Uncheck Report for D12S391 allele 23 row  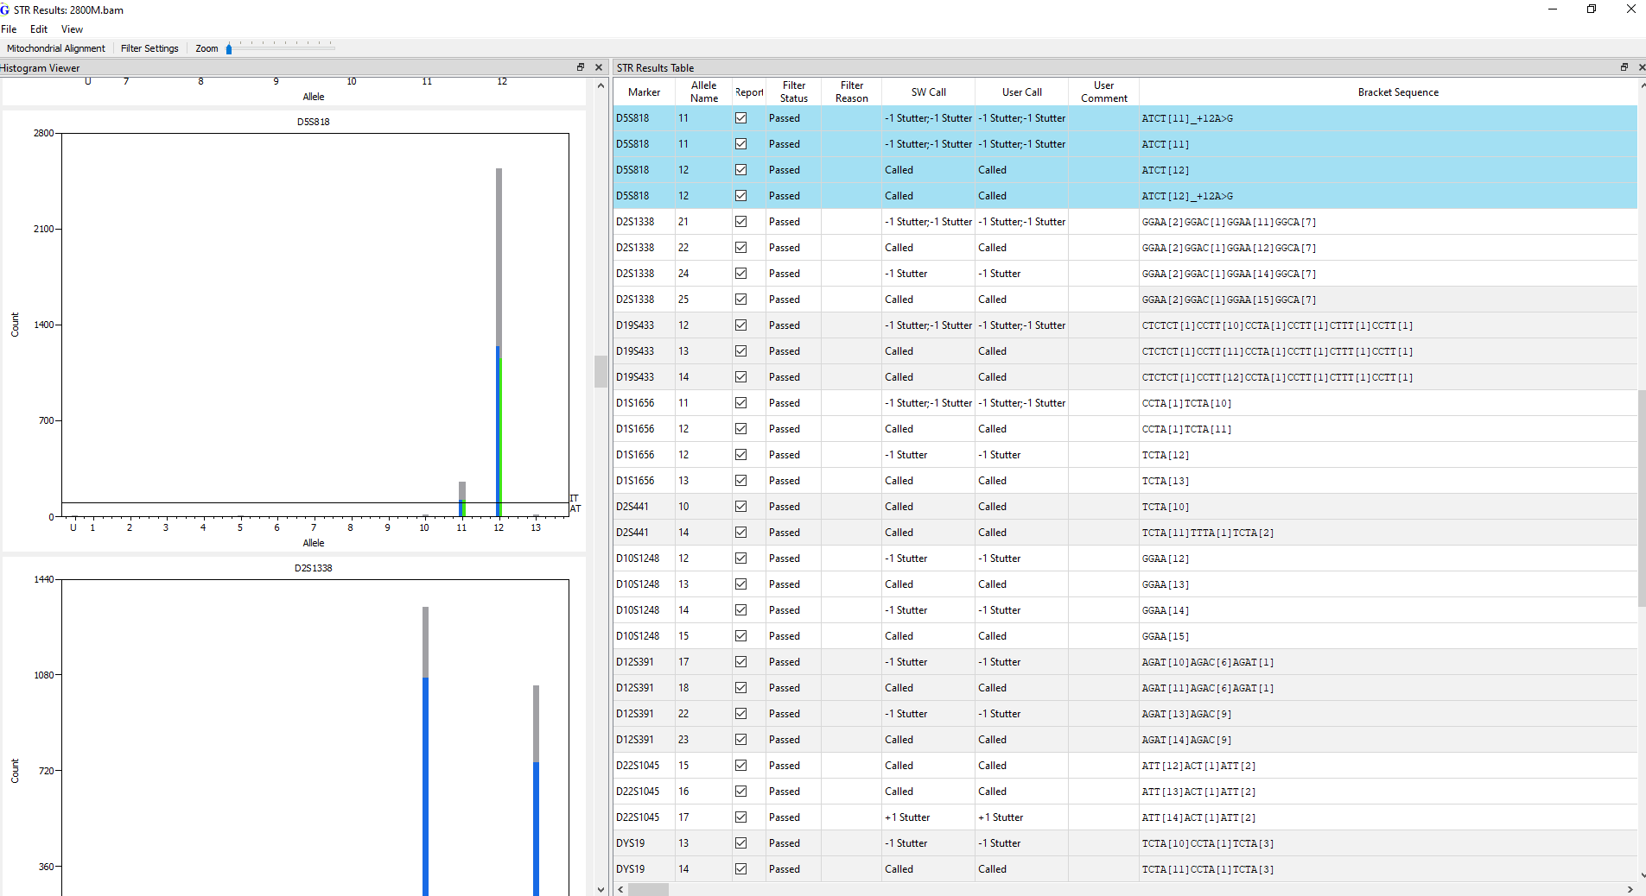click(x=741, y=740)
